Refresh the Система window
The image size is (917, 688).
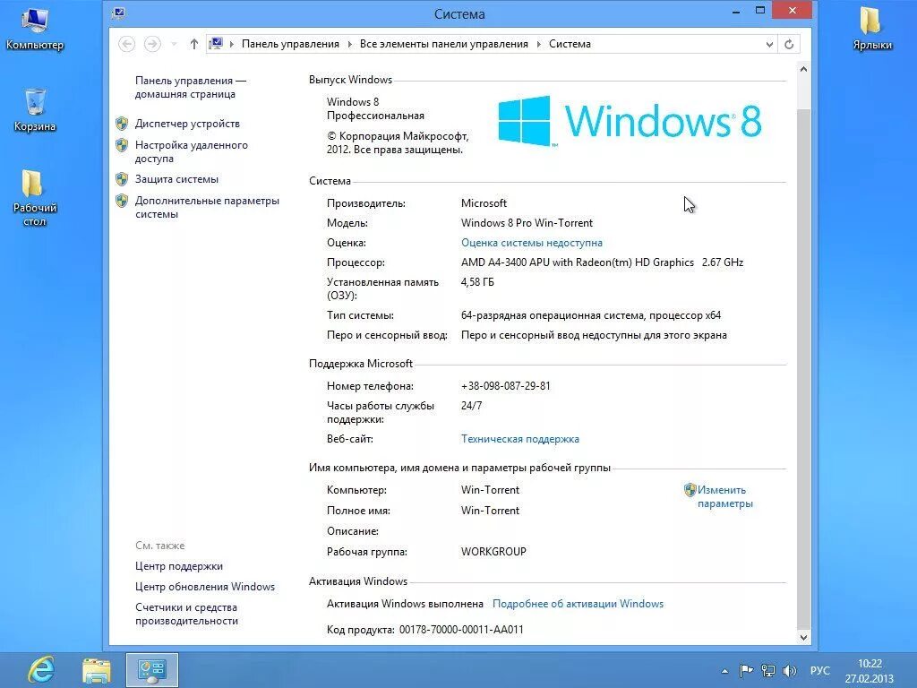coord(789,45)
